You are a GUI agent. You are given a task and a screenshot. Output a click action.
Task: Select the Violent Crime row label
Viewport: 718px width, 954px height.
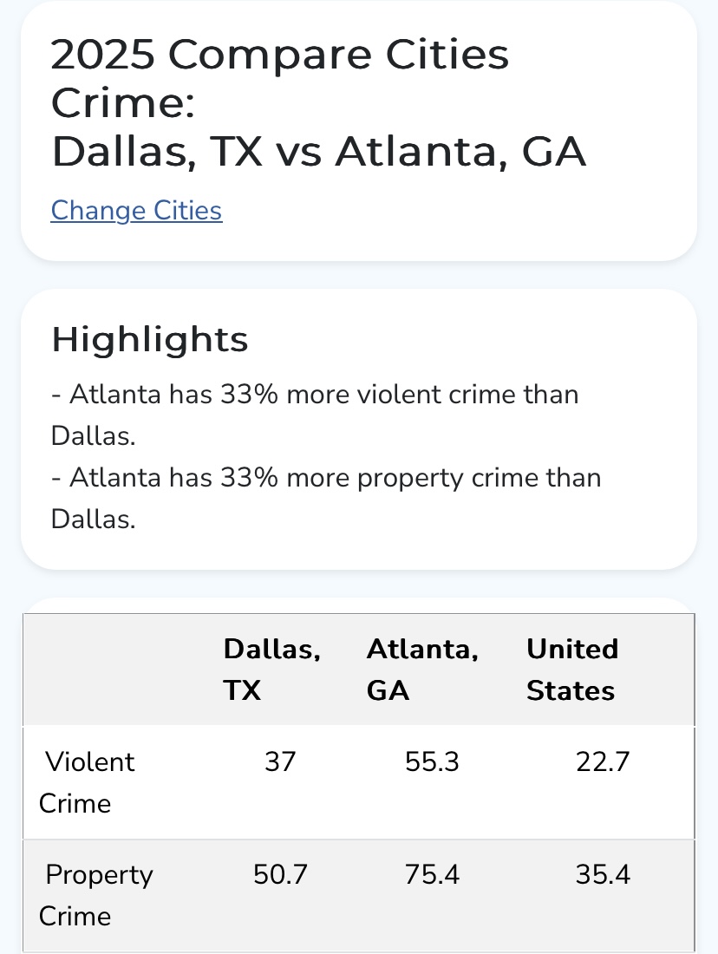coord(87,782)
